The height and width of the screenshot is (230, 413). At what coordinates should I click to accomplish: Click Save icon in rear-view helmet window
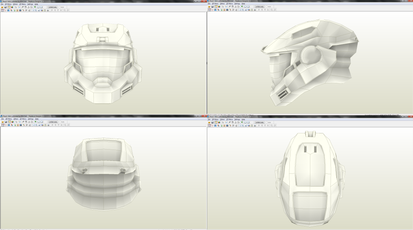pyautogui.click(x=5, y=122)
